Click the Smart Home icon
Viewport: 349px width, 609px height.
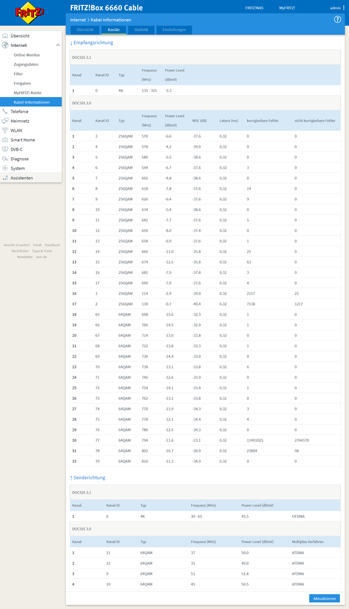pos(5,140)
